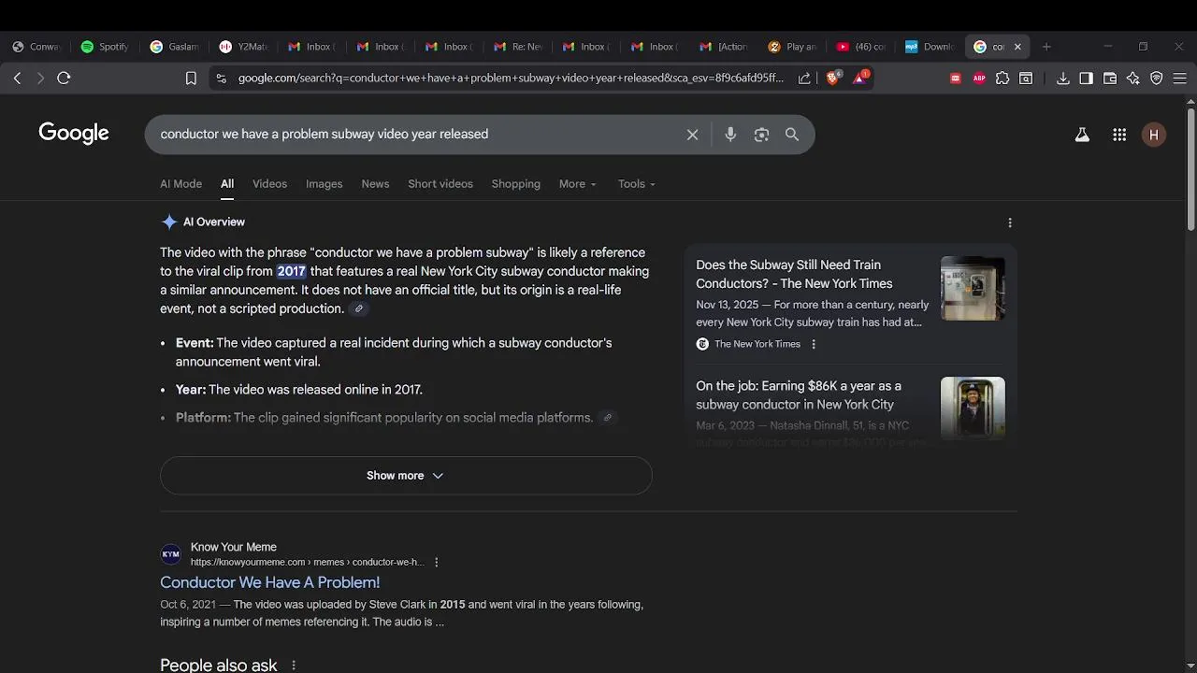Open site information icon in address bar
1197x673 pixels.
(x=221, y=79)
